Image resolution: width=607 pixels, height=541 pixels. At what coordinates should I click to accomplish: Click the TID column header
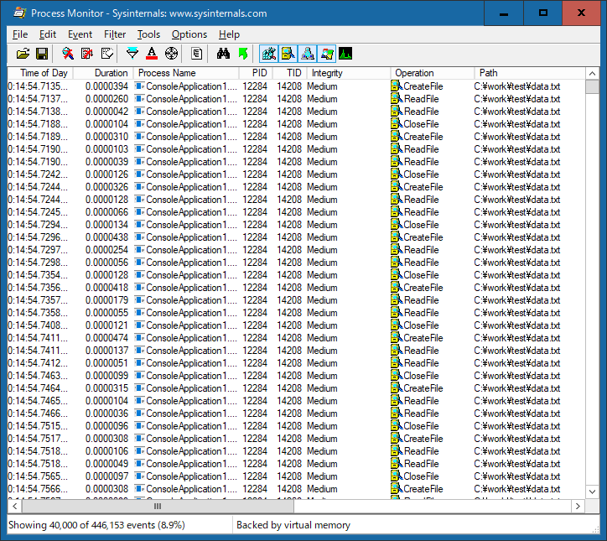click(x=289, y=73)
